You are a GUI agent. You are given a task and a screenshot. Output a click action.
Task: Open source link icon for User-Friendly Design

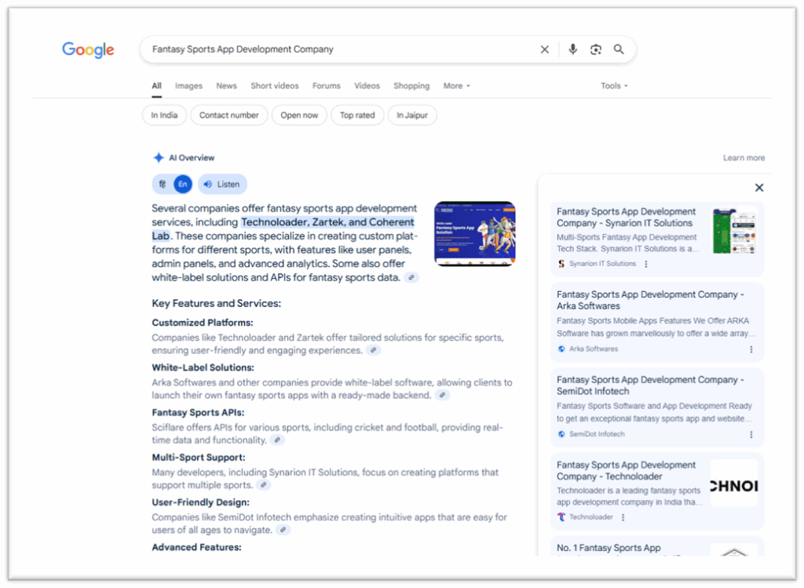[x=283, y=530]
